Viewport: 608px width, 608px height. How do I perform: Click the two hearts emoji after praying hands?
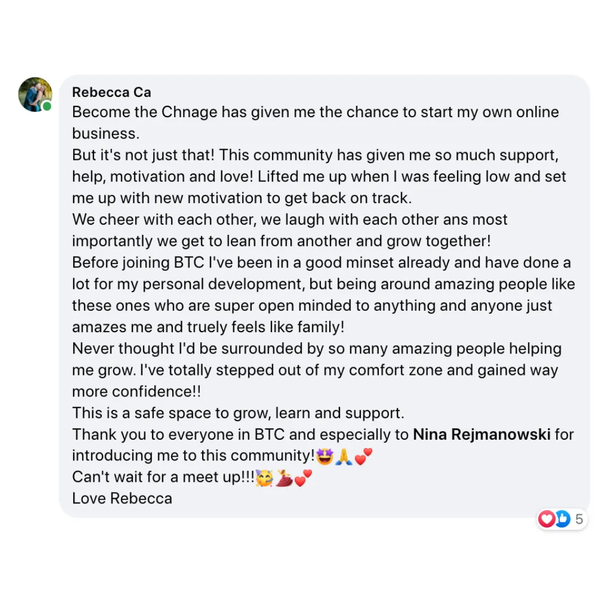click(x=363, y=457)
